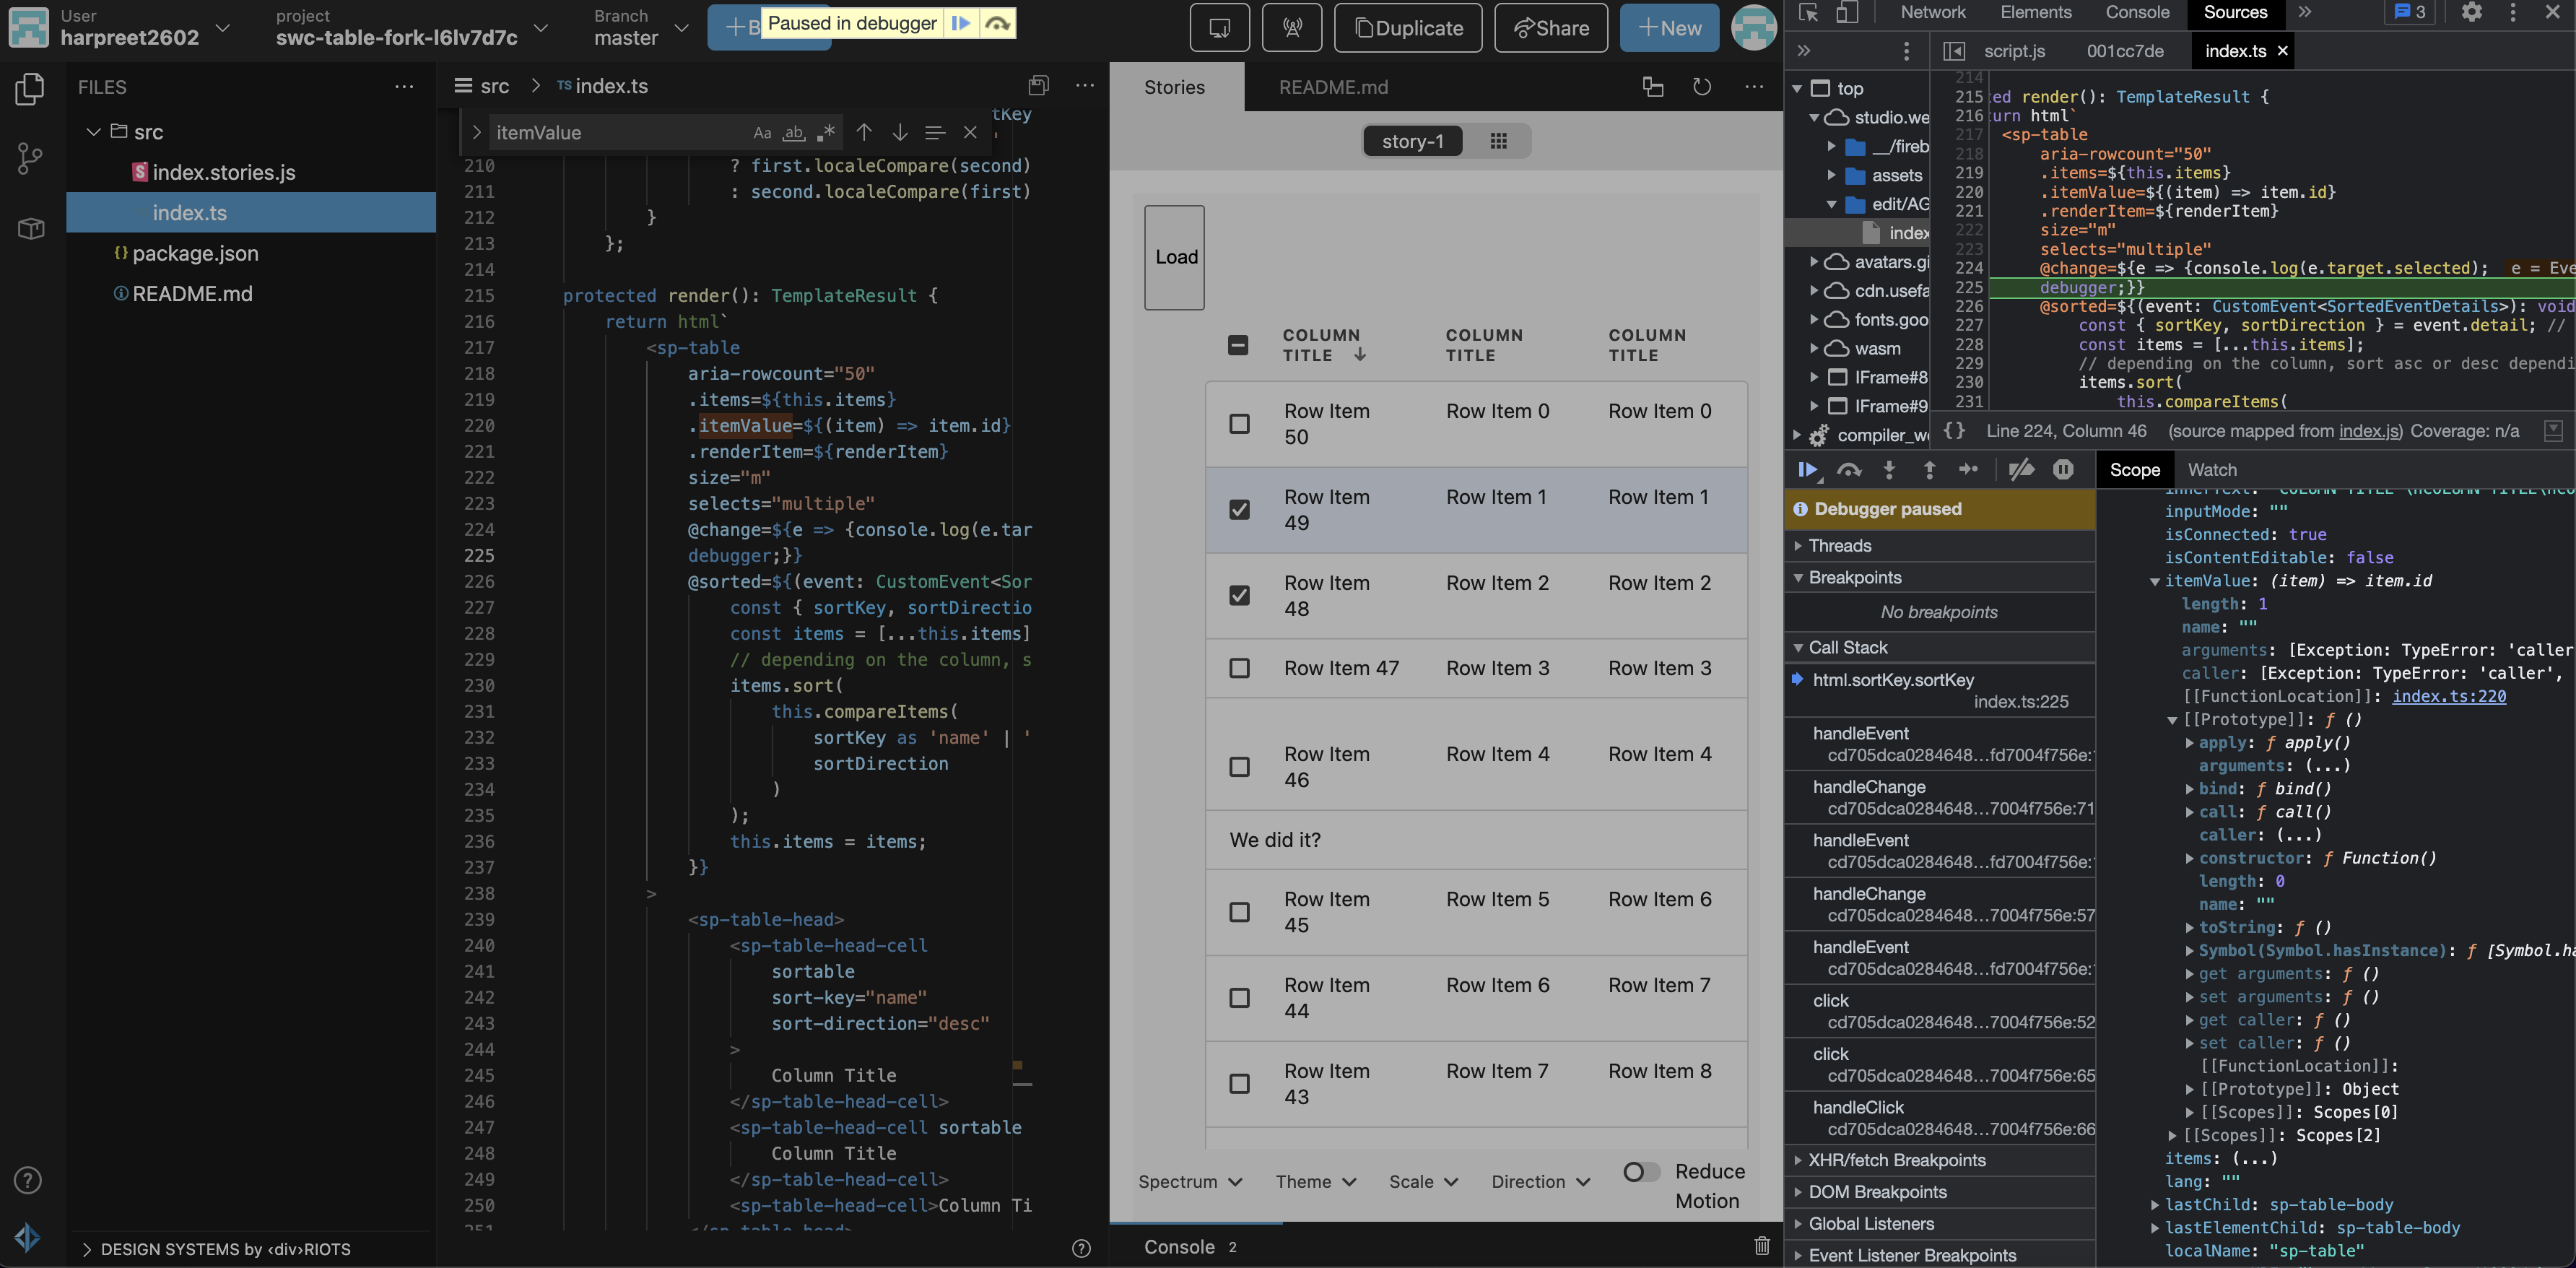Click the story grid view icon
This screenshot has height=1268, width=2576.
point(1498,141)
